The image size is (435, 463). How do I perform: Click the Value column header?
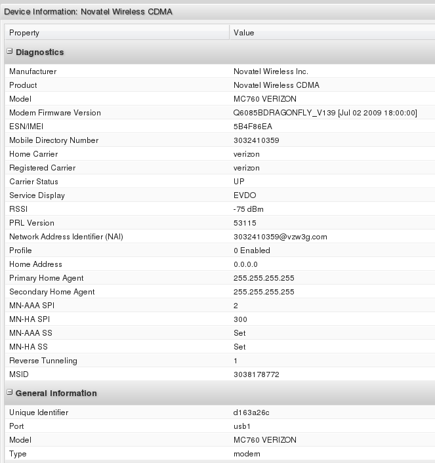(x=243, y=33)
